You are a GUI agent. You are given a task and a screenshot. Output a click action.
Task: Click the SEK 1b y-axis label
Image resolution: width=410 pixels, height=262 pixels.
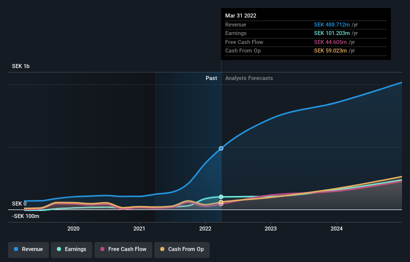point(20,66)
